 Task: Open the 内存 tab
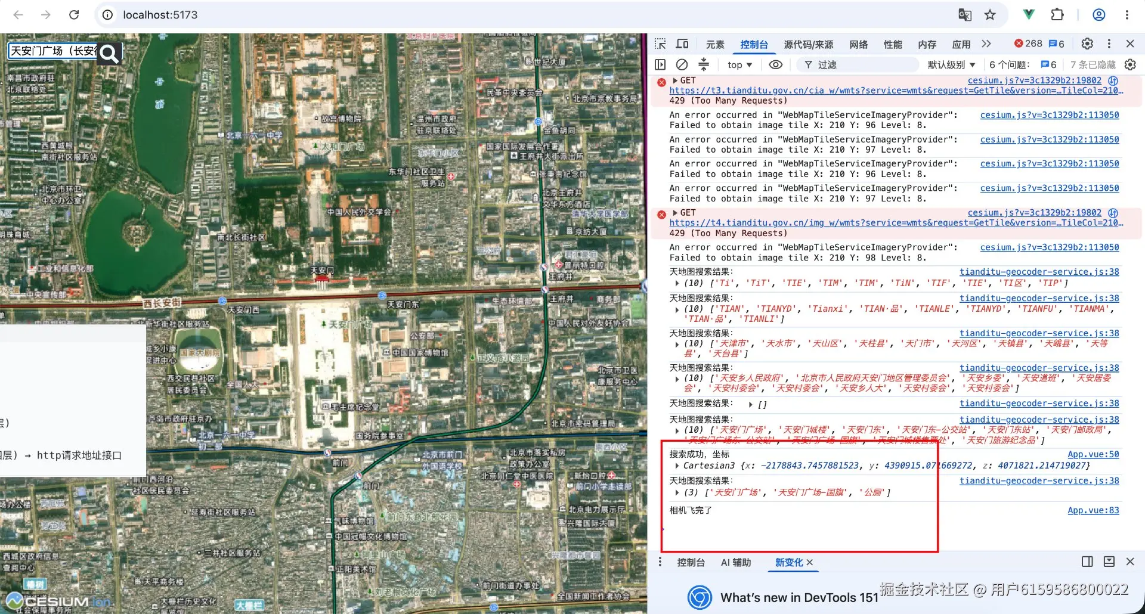[927, 45]
